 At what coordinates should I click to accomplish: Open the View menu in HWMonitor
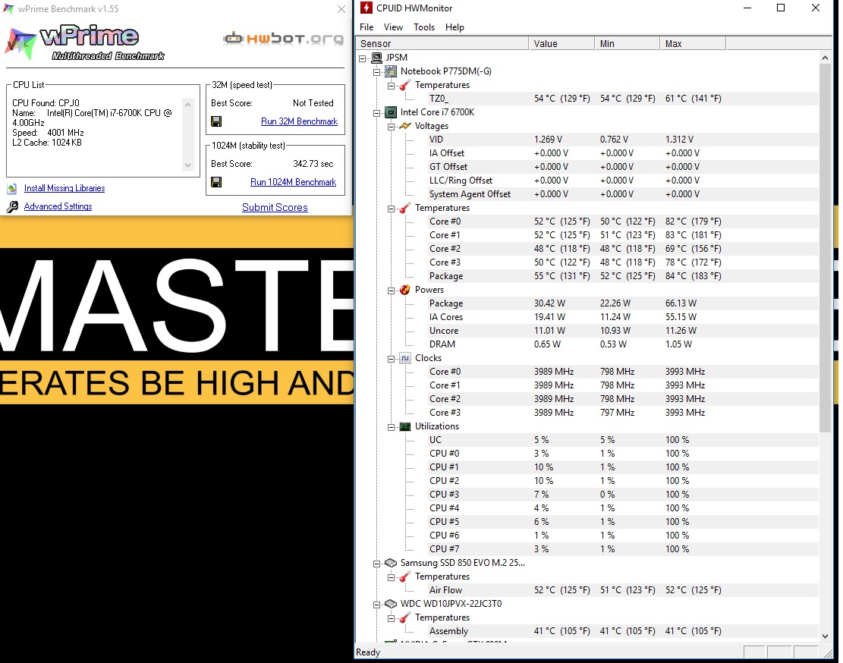coord(393,27)
